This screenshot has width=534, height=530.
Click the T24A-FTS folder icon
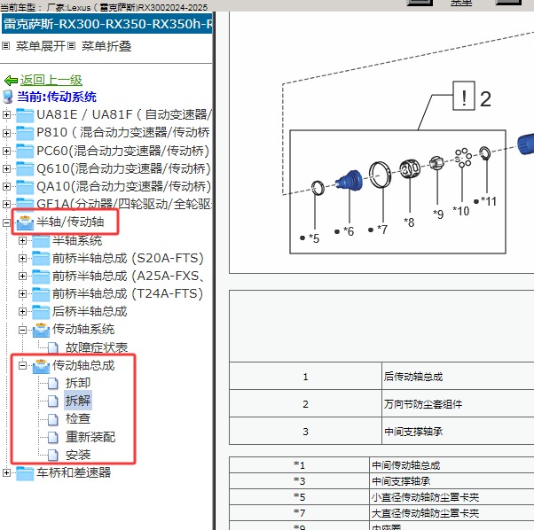click(41, 293)
